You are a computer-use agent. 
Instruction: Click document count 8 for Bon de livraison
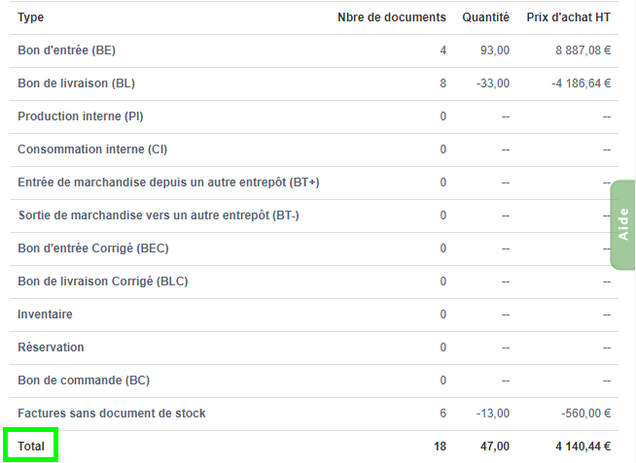[442, 83]
